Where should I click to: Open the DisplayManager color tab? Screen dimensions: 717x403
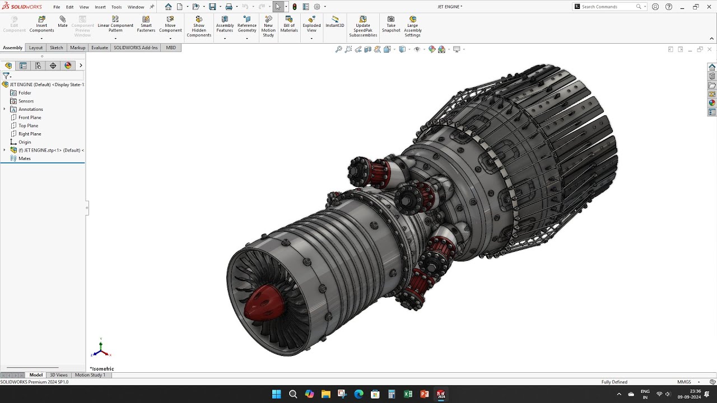(68, 65)
